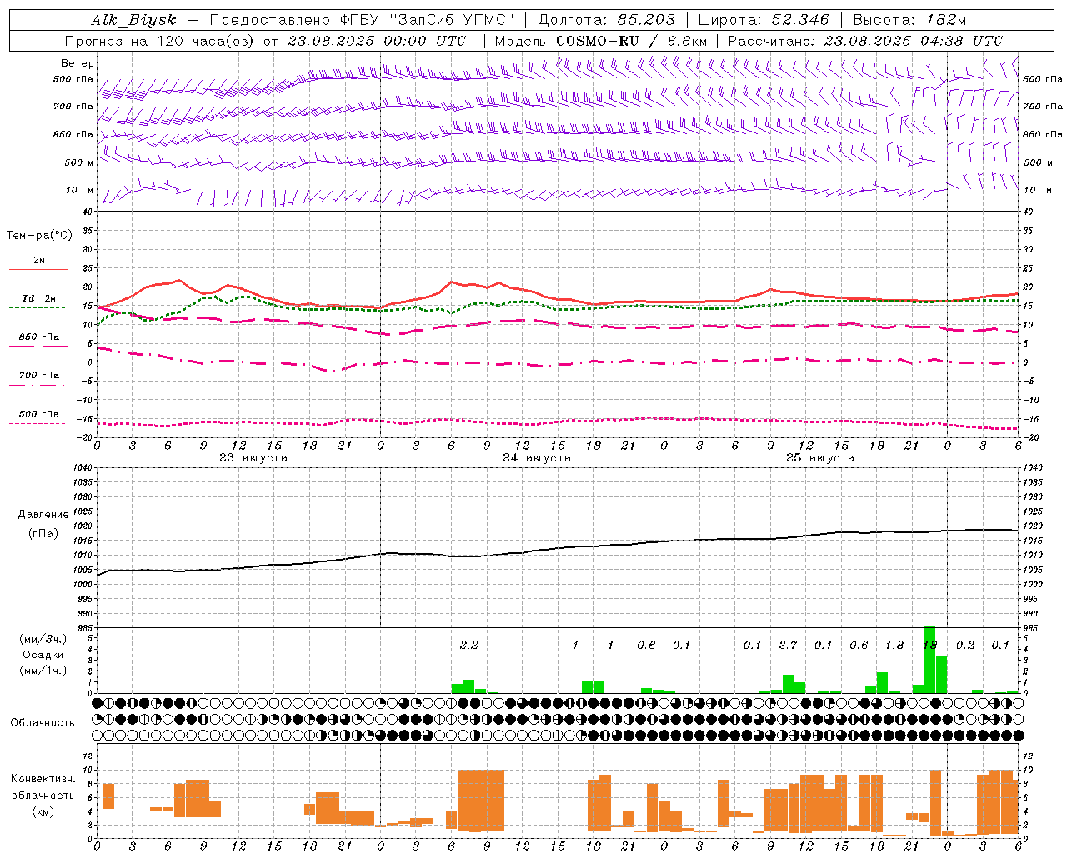
Task: Click the 'Тем-ра(°C)' temperature axis label
Action: 39,236
